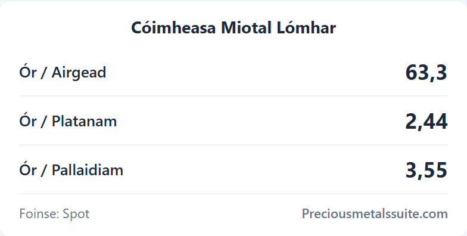Click the divider line below Ór / Platanam

[x=233, y=145]
